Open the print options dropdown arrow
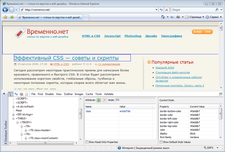The width and height of the screenshot is (225, 152). 183,17
